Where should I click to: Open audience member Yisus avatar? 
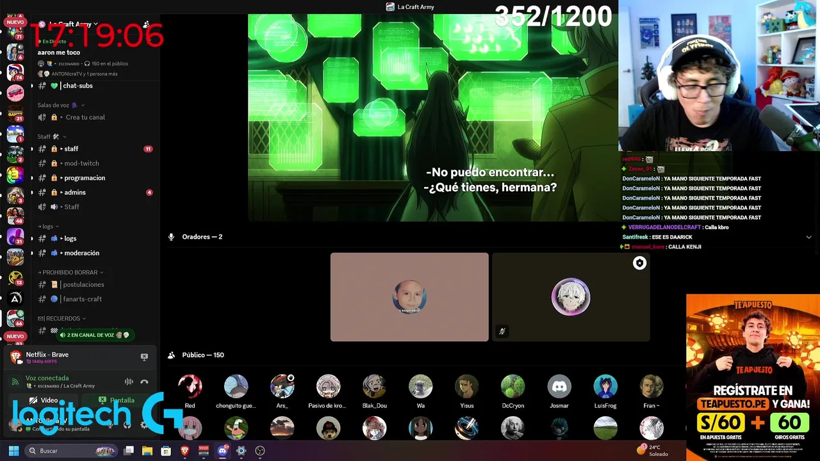pos(466,387)
